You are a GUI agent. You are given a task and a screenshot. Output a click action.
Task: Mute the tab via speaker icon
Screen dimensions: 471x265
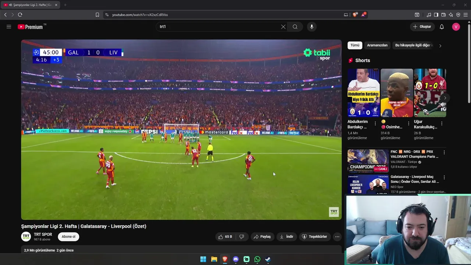pos(10,5)
